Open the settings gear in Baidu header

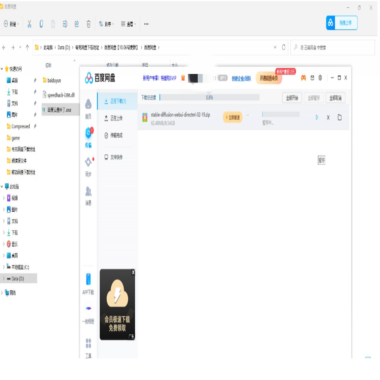320,78
